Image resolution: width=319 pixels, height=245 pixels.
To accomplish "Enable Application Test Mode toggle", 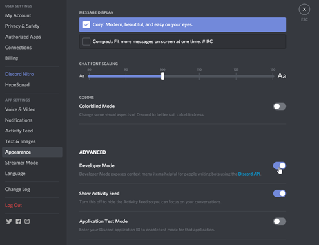I will pos(280,221).
